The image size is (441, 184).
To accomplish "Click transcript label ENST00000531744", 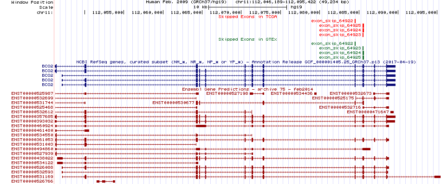I will pos(32,103).
